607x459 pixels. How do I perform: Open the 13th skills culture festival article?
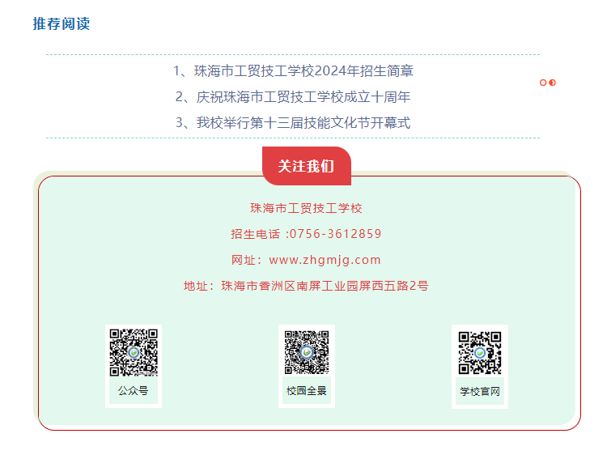click(293, 123)
